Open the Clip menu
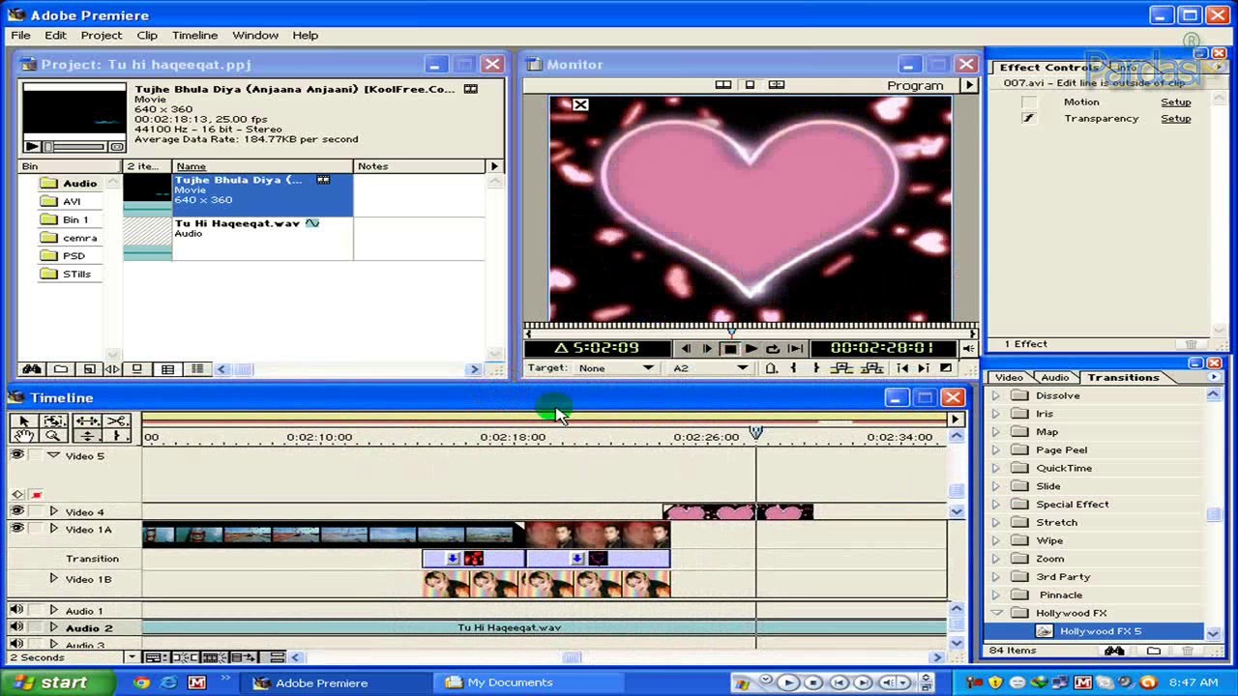 147,35
